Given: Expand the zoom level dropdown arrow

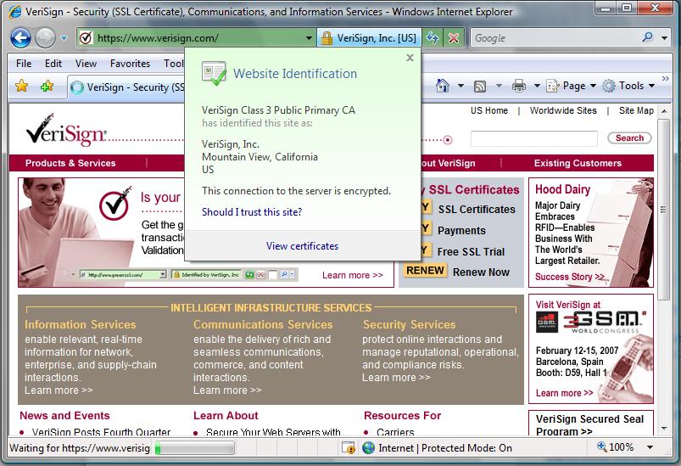Looking at the screenshot, I should pyautogui.click(x=650, y=447).
